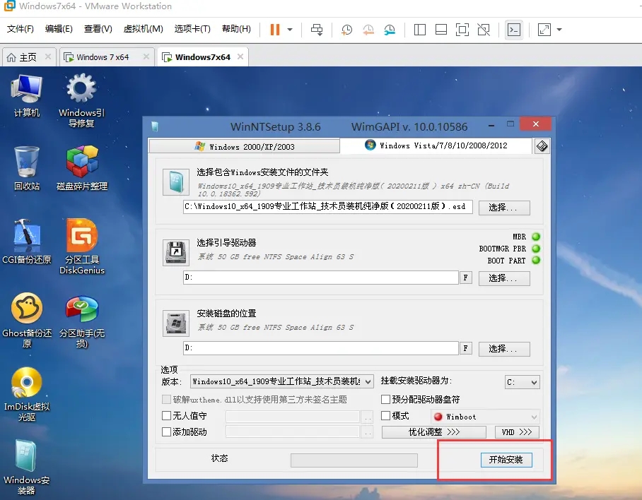
Task: Open Windows引导修复 desktop icon
Action: coord(81,100)
